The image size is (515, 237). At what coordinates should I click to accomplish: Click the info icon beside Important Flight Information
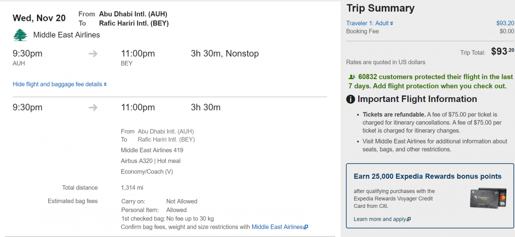pos(351,99)
